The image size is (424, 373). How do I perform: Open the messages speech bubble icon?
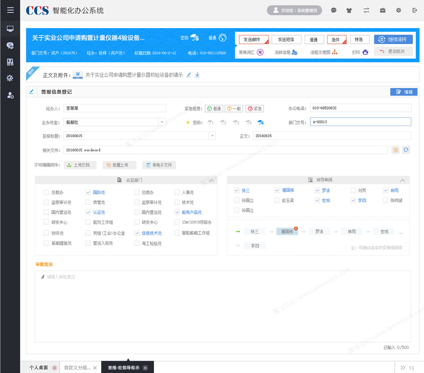(x=333, y=10)
